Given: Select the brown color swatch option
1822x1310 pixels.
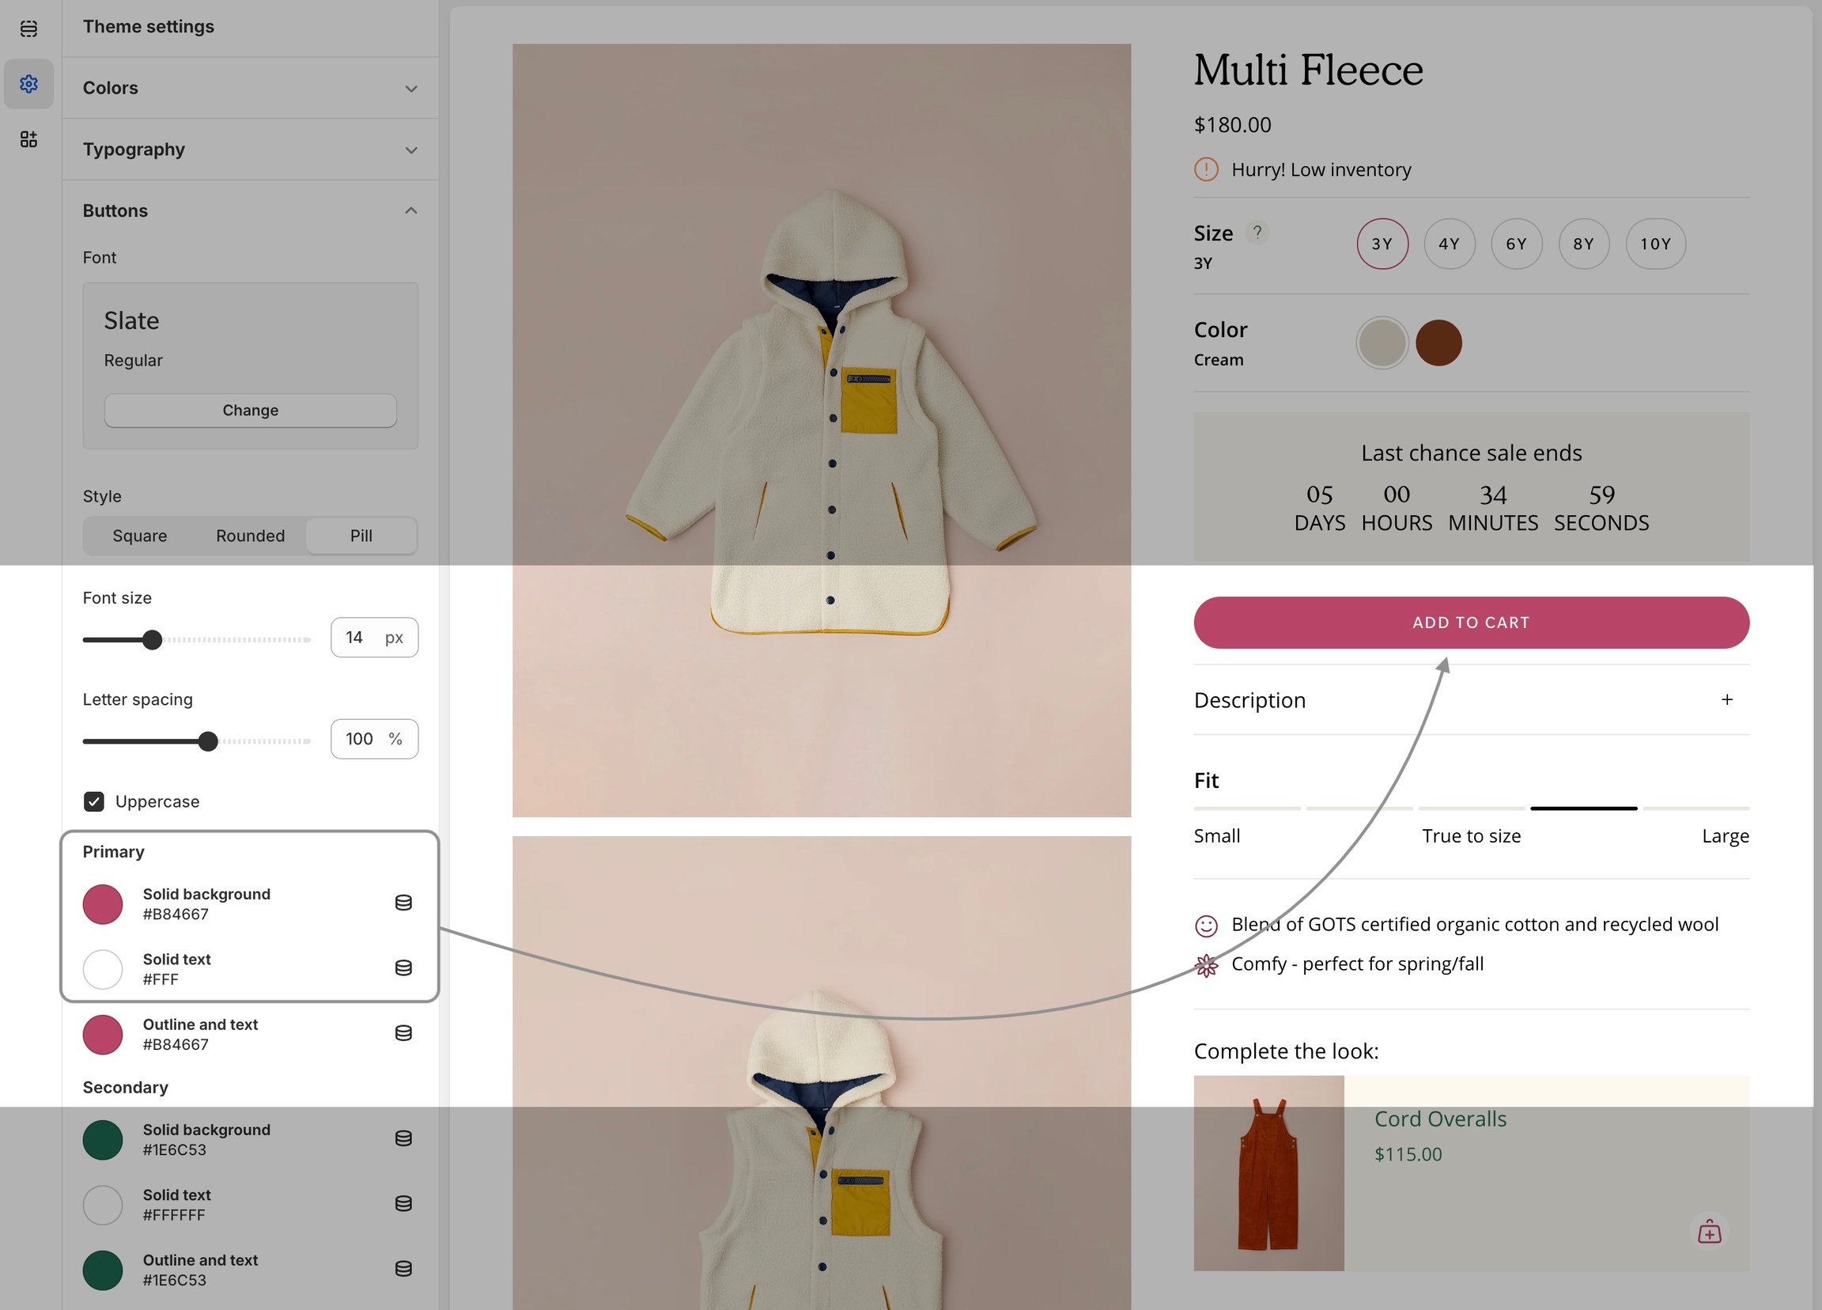Looking at the screenshot, I should 1438,343.
